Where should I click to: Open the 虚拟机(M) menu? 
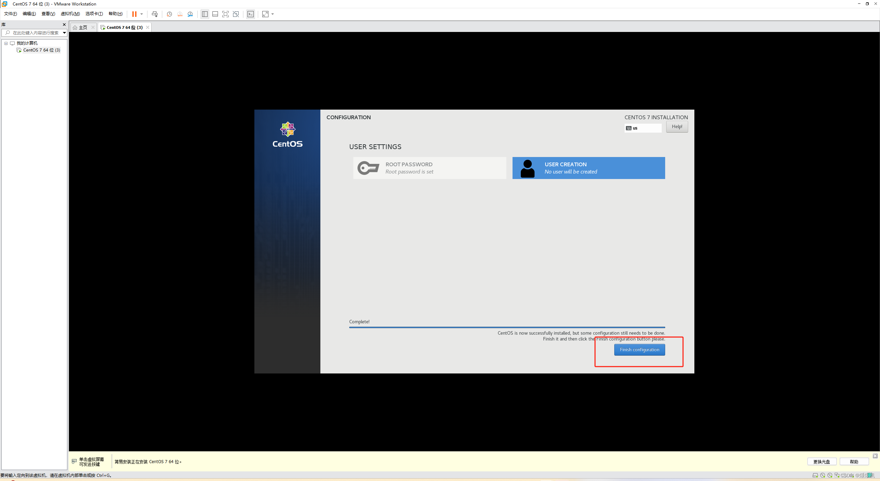(70, 14)
